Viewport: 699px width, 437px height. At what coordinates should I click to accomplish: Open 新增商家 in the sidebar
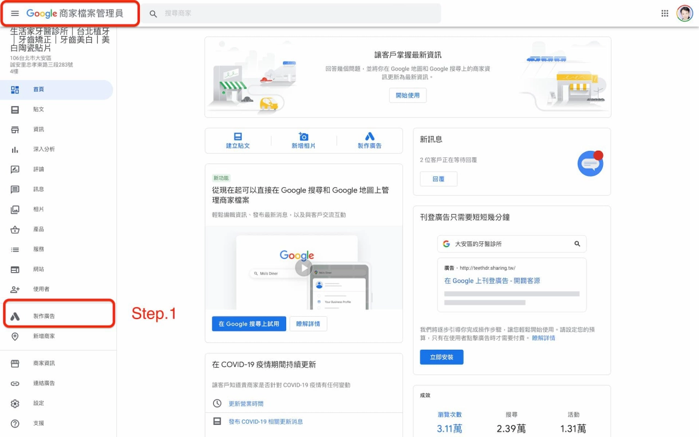(x=57, y=336)
